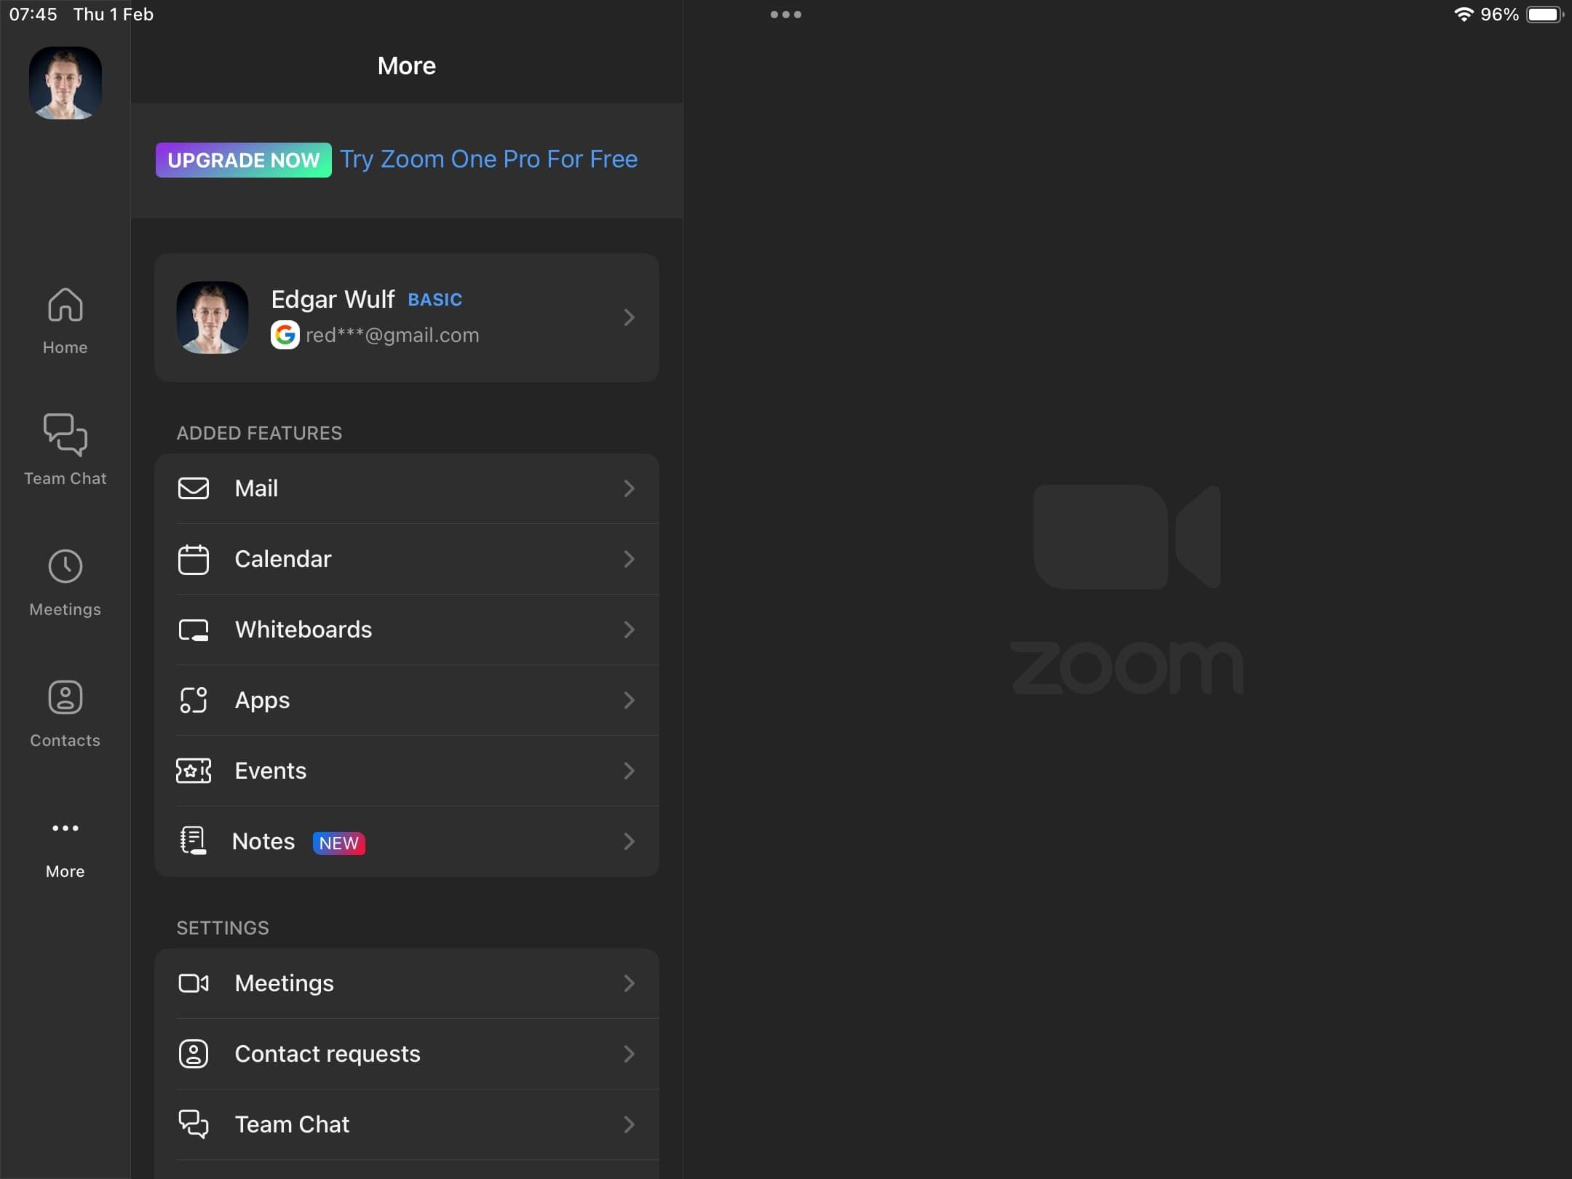The image size is (1572, 1179).
Task: Open the Events section
Action: 408,770
